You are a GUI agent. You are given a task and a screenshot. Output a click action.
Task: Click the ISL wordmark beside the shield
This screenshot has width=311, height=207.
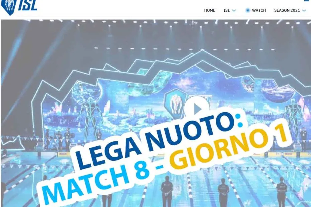[28, 5]
